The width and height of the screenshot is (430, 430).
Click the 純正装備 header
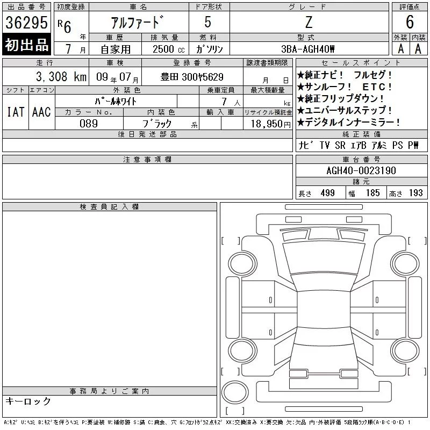pos(361,134)
